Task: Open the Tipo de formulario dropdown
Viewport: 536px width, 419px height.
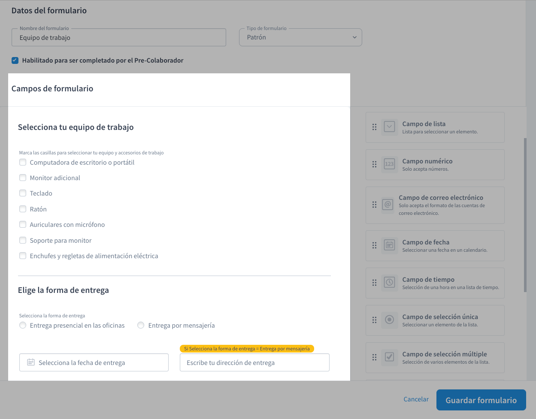Action: tap(300, 38)
